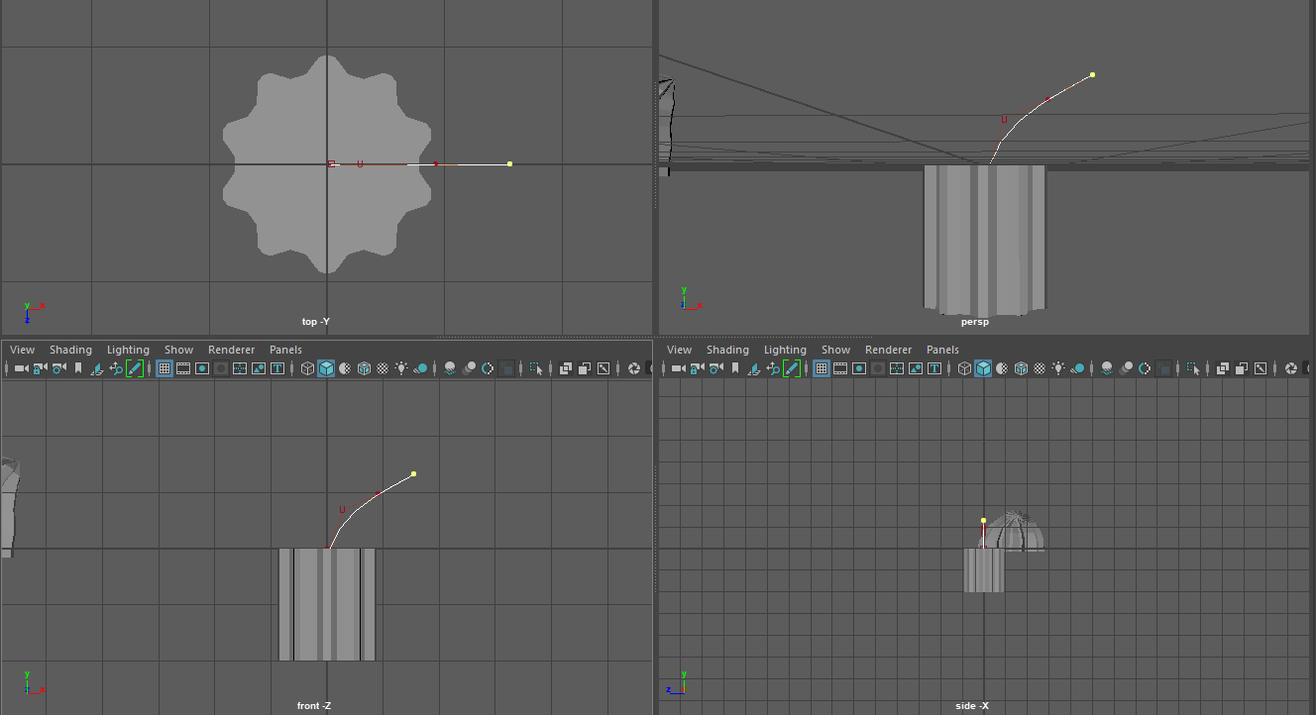
Task: Click Isolate Select icon in front -Z panel
Action: pos(536,368)
